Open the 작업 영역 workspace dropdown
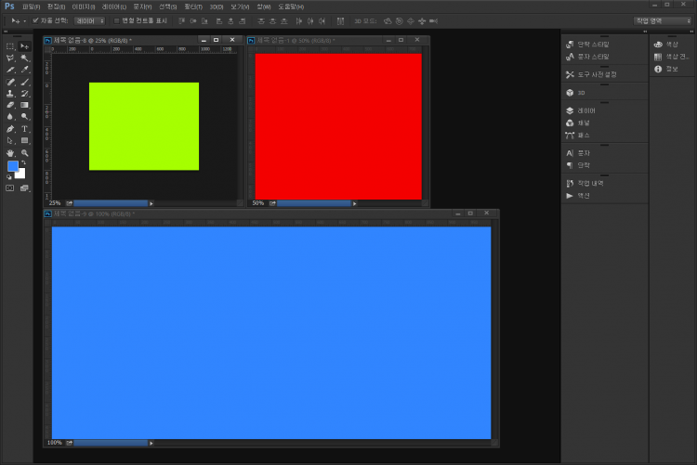 coord(663,19)
